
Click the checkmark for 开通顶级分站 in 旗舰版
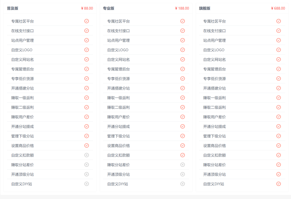pos(279,174)
